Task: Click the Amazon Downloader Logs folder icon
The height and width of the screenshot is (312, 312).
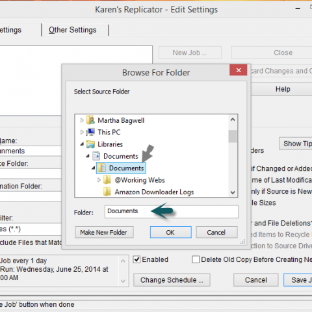Action: coord(107,192)
